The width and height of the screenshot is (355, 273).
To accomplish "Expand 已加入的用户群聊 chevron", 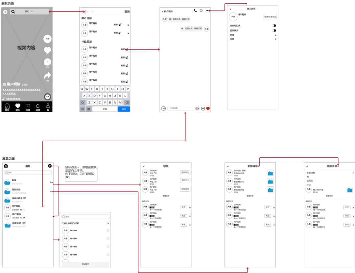I will (108, 223).
